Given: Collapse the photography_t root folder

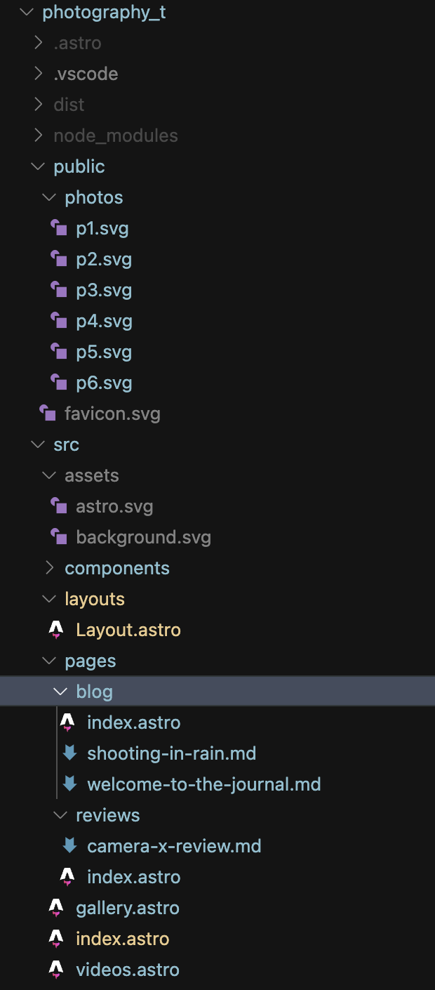Looking at the screenshot, I should click(27, 12).
